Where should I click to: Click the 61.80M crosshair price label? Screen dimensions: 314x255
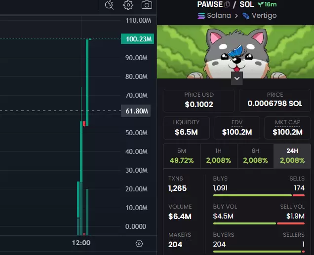click(136, 111)
